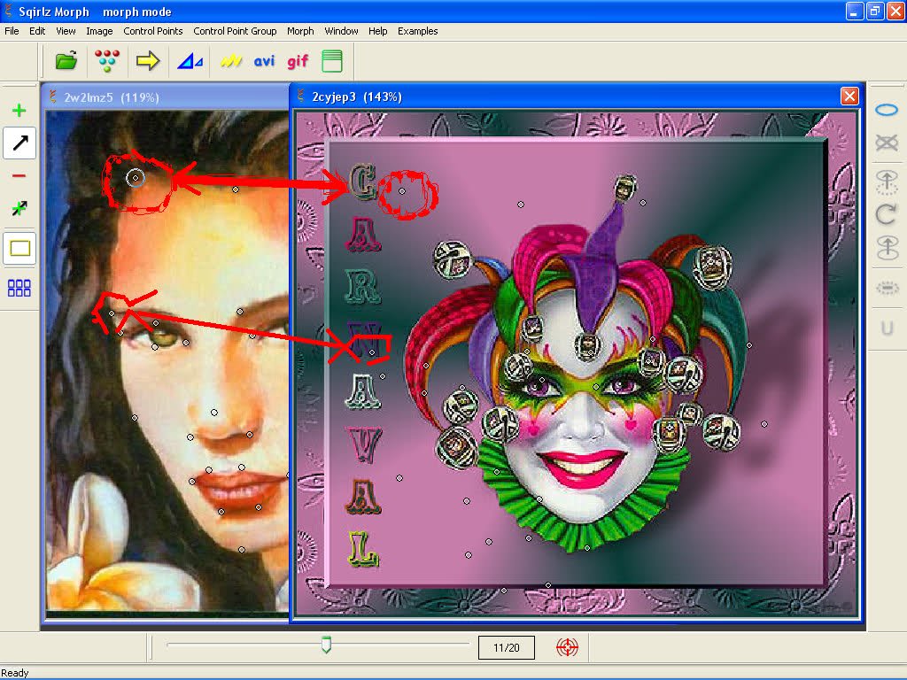Close the 2cyjep3 image window

click(849, 96)
